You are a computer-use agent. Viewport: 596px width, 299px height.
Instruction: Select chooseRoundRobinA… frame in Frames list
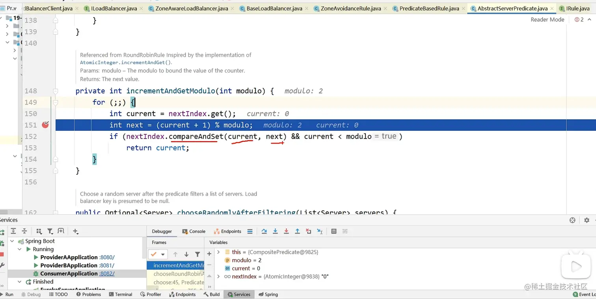[175, 274]
